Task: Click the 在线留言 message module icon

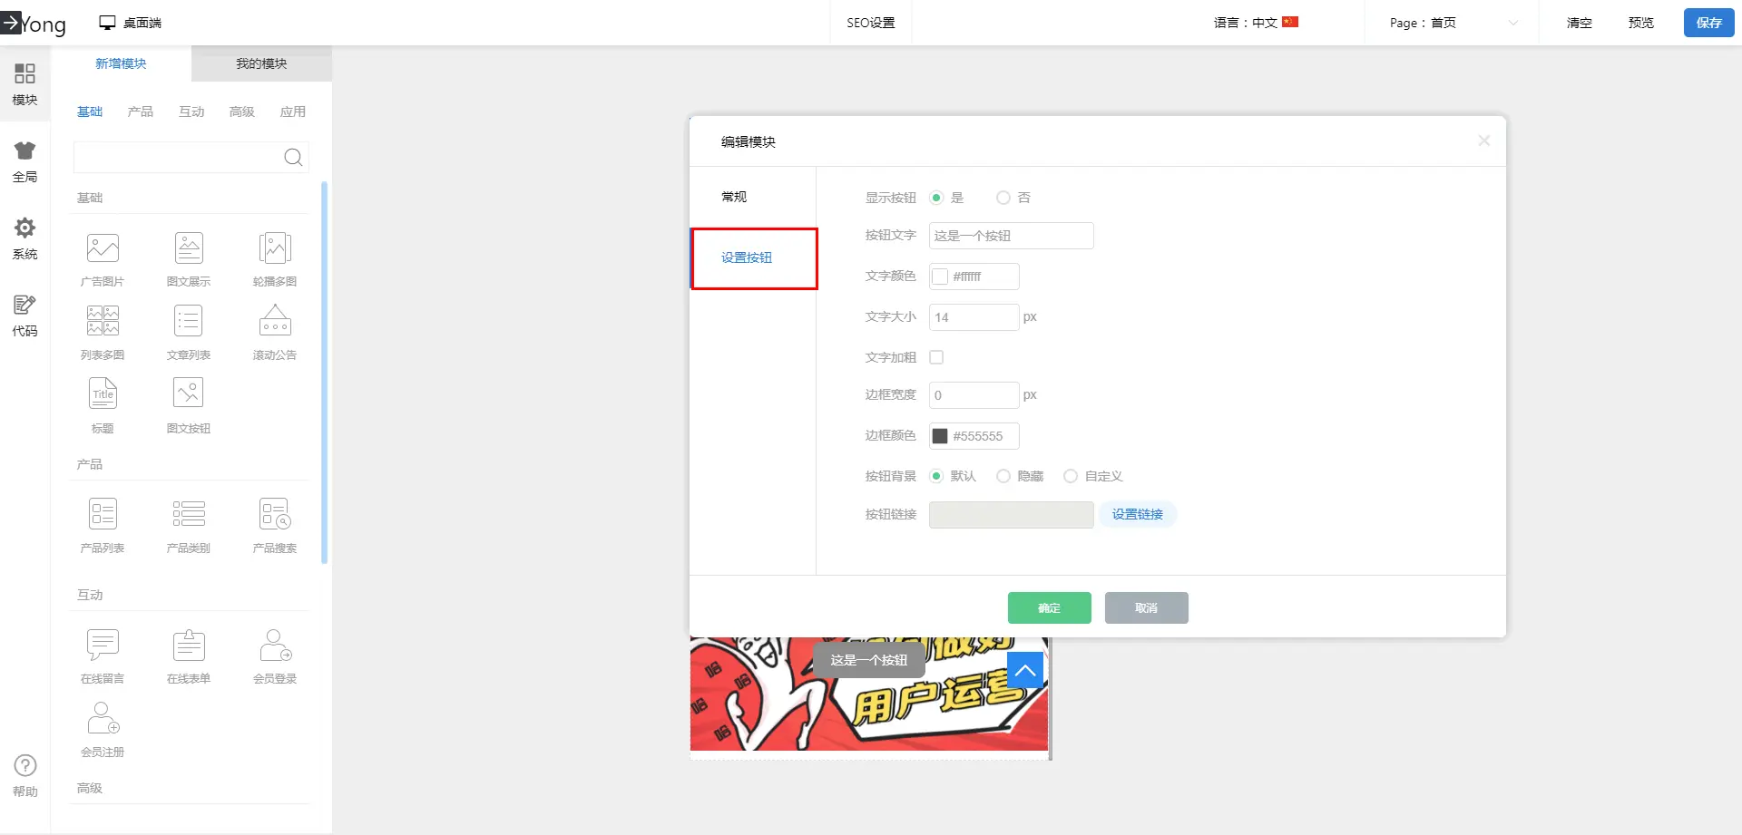Action: click(103, 646)
